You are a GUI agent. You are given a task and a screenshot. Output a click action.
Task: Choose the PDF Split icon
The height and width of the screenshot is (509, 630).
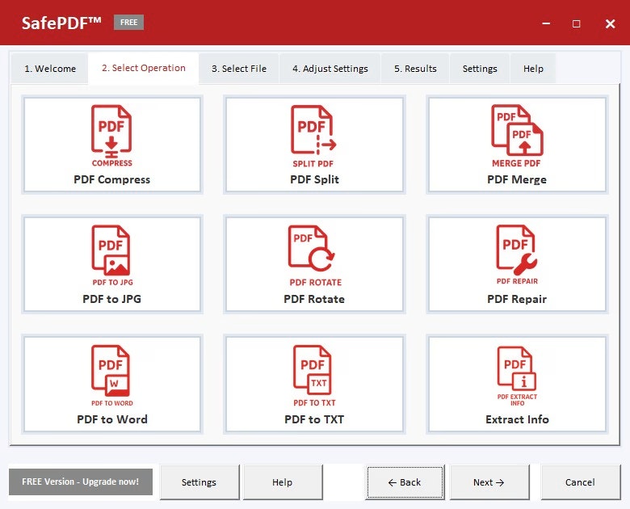[314, 136]
